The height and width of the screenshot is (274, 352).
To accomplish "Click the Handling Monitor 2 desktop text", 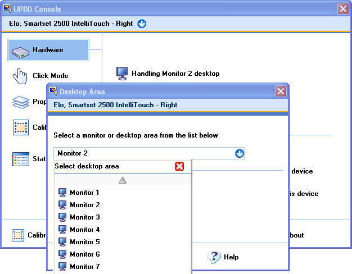I will point(175,74).
